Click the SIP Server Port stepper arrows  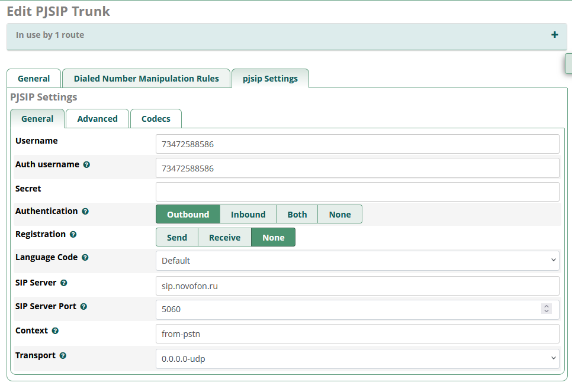pos(547,309)
